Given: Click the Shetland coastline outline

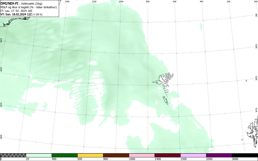Looking at the screenshot, I should click(x=253, y=131).
